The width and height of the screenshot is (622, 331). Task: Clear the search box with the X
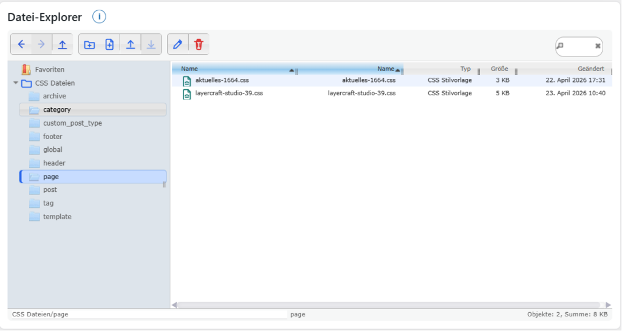598,46
